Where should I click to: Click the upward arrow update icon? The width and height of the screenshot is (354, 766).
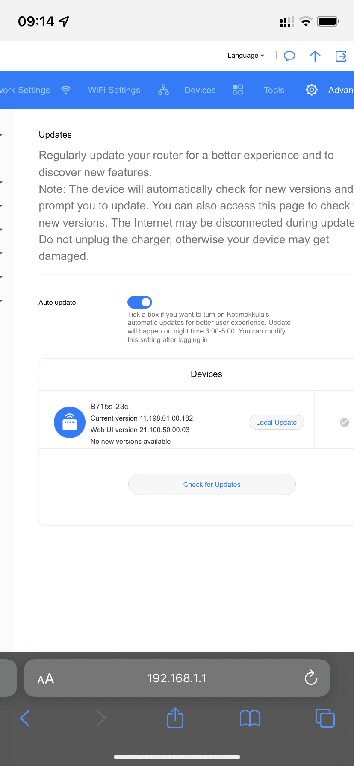(x=315, y=56)
